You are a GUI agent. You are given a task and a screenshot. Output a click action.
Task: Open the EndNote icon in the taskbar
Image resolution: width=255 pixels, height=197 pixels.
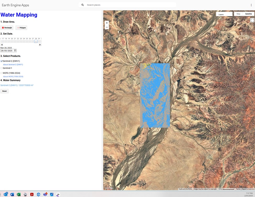click(58, 194)
